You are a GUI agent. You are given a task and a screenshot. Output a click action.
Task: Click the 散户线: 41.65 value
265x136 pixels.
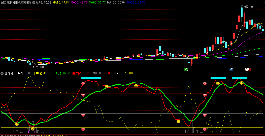(42, 73)
